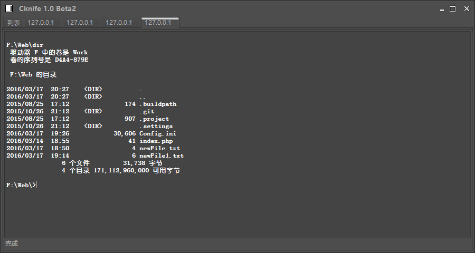
Task: Click the .buildpath entry in listing
Action: tap(158, 104)
